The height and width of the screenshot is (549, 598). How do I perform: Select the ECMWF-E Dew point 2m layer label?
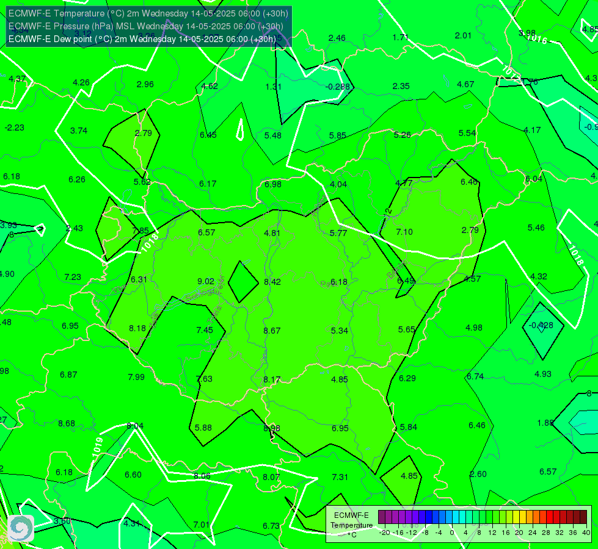[142, 39]
